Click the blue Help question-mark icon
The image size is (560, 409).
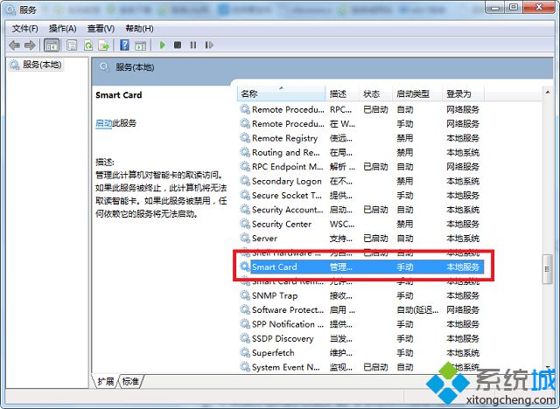pyautogui.click(x=124, y=45)
